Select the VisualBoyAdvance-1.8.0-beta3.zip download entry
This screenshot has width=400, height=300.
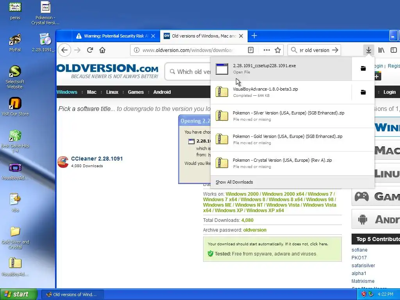coord(281,92)
